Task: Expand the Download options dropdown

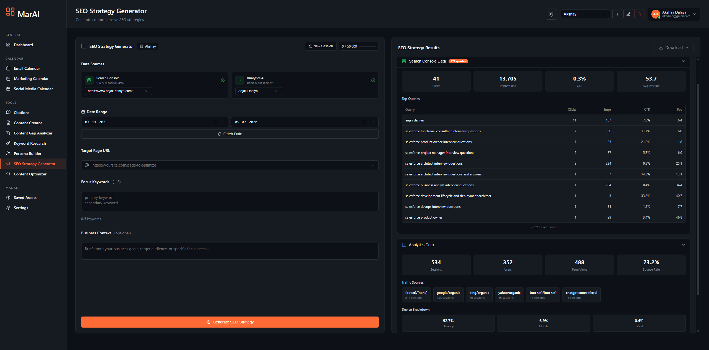Action: coord(673,48)
